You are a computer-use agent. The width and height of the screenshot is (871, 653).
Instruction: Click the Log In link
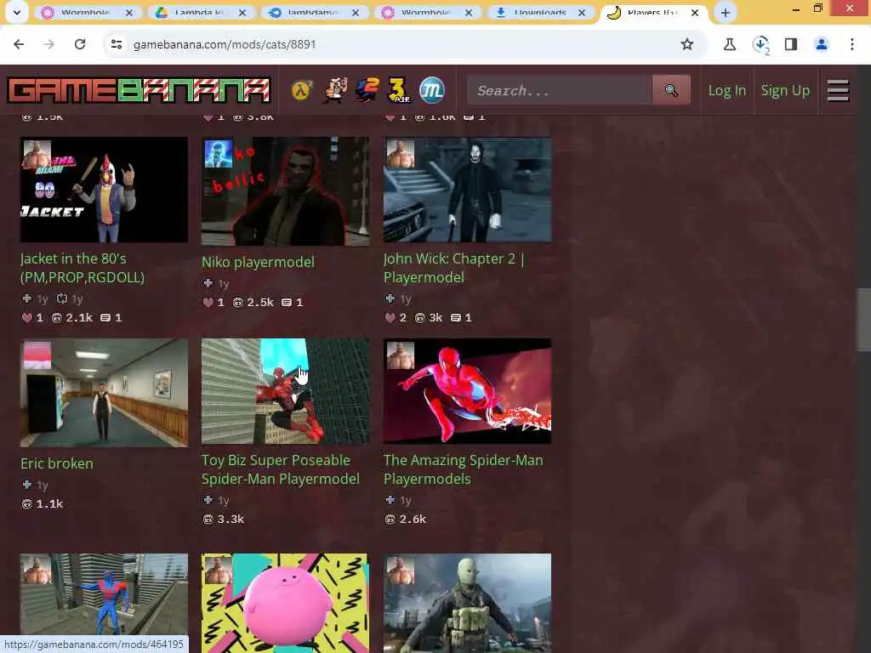tap(726, 90)
